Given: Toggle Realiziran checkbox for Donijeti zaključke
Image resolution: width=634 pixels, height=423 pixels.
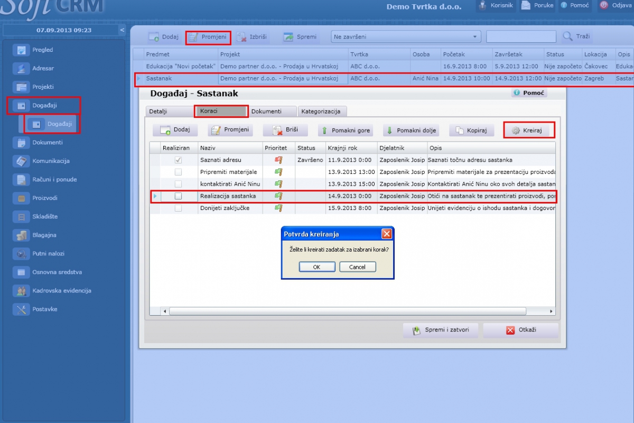Looking at the screenshot, I should (179, 208).
